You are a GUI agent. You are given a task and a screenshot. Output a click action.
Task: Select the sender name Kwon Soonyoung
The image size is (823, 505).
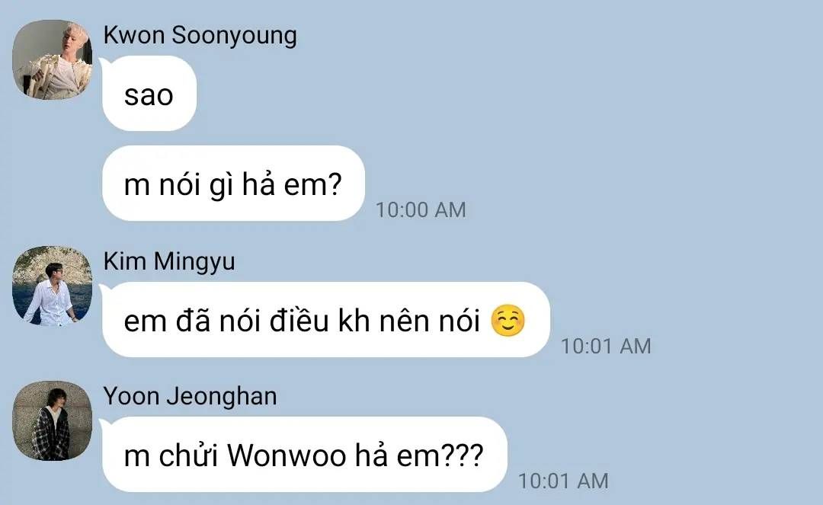point(200,36)
